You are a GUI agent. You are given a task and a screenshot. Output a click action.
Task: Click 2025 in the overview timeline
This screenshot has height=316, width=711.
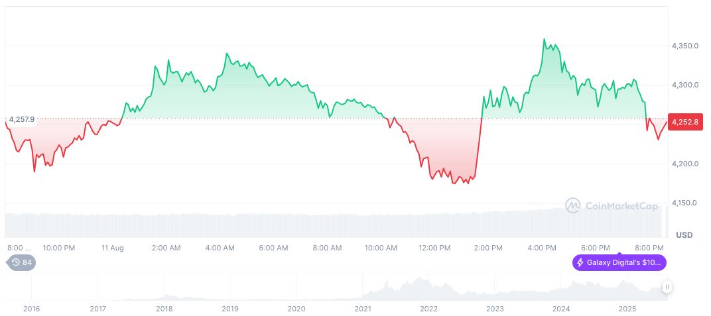(627, 309)
